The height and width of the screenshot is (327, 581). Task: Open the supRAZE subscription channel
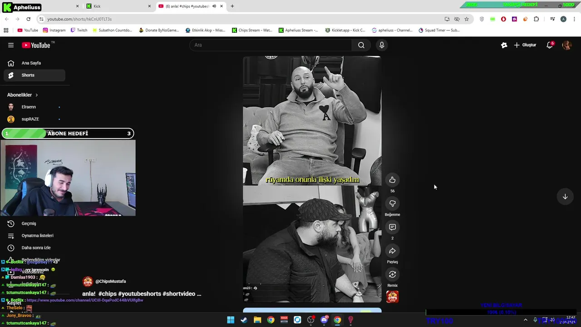[34, 119]
